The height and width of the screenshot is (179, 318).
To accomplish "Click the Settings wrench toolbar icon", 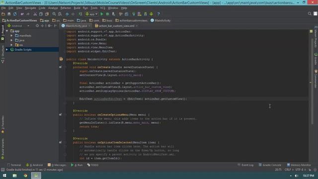I will [121, 14].
